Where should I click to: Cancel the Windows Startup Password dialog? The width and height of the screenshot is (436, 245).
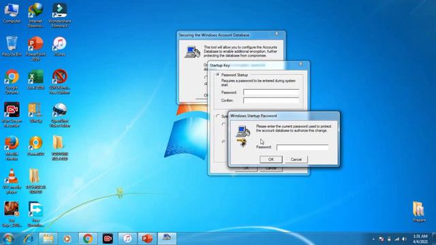click(x=296, y=159)
